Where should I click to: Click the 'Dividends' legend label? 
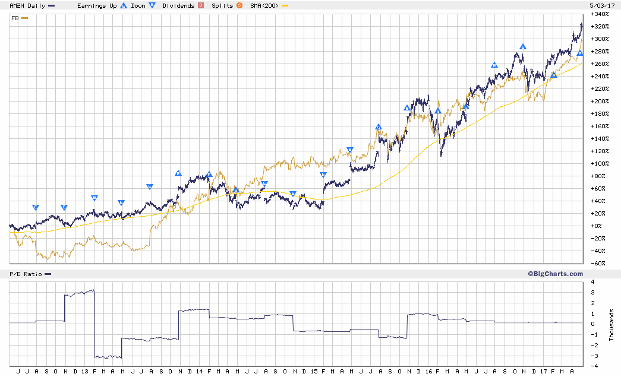coord(179,5)
